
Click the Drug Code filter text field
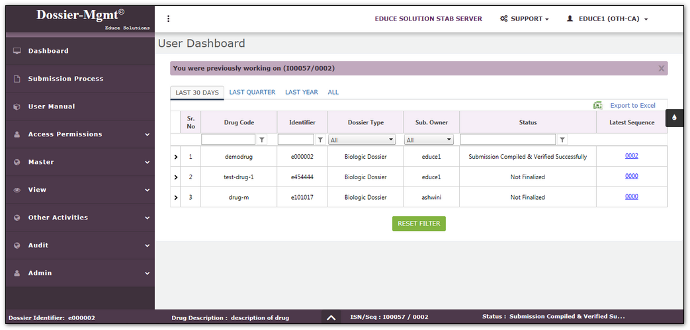tap(228, 140)
